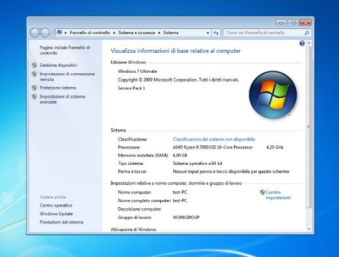Open address bar history dropdown arrow
This screenshot has width=339, height=257.
pos(208,33)
